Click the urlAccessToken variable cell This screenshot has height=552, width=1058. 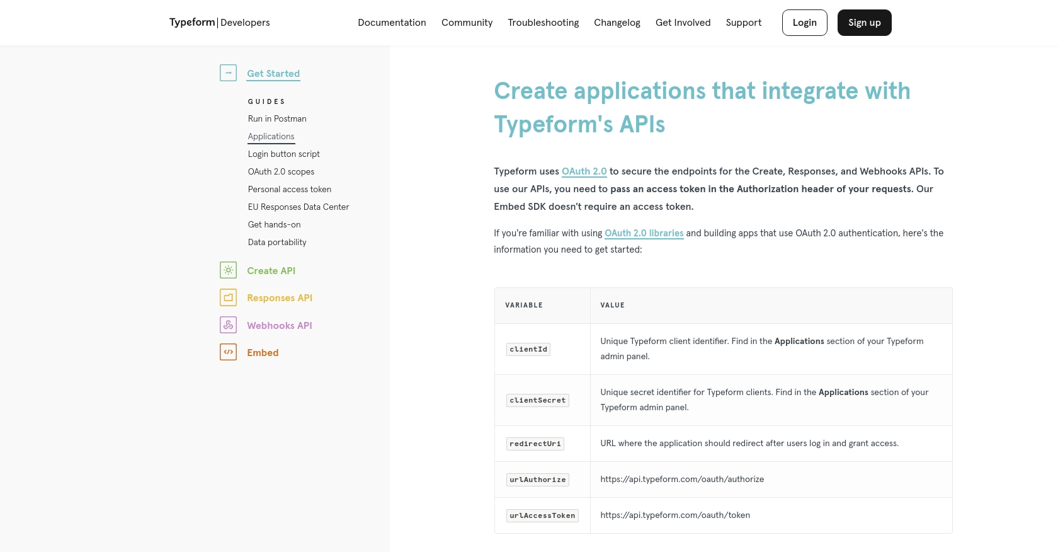542,515
